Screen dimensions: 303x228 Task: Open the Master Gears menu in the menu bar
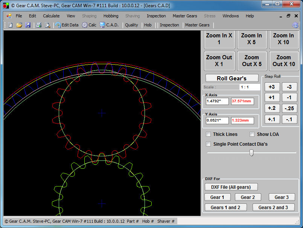(x=185, y=16)
